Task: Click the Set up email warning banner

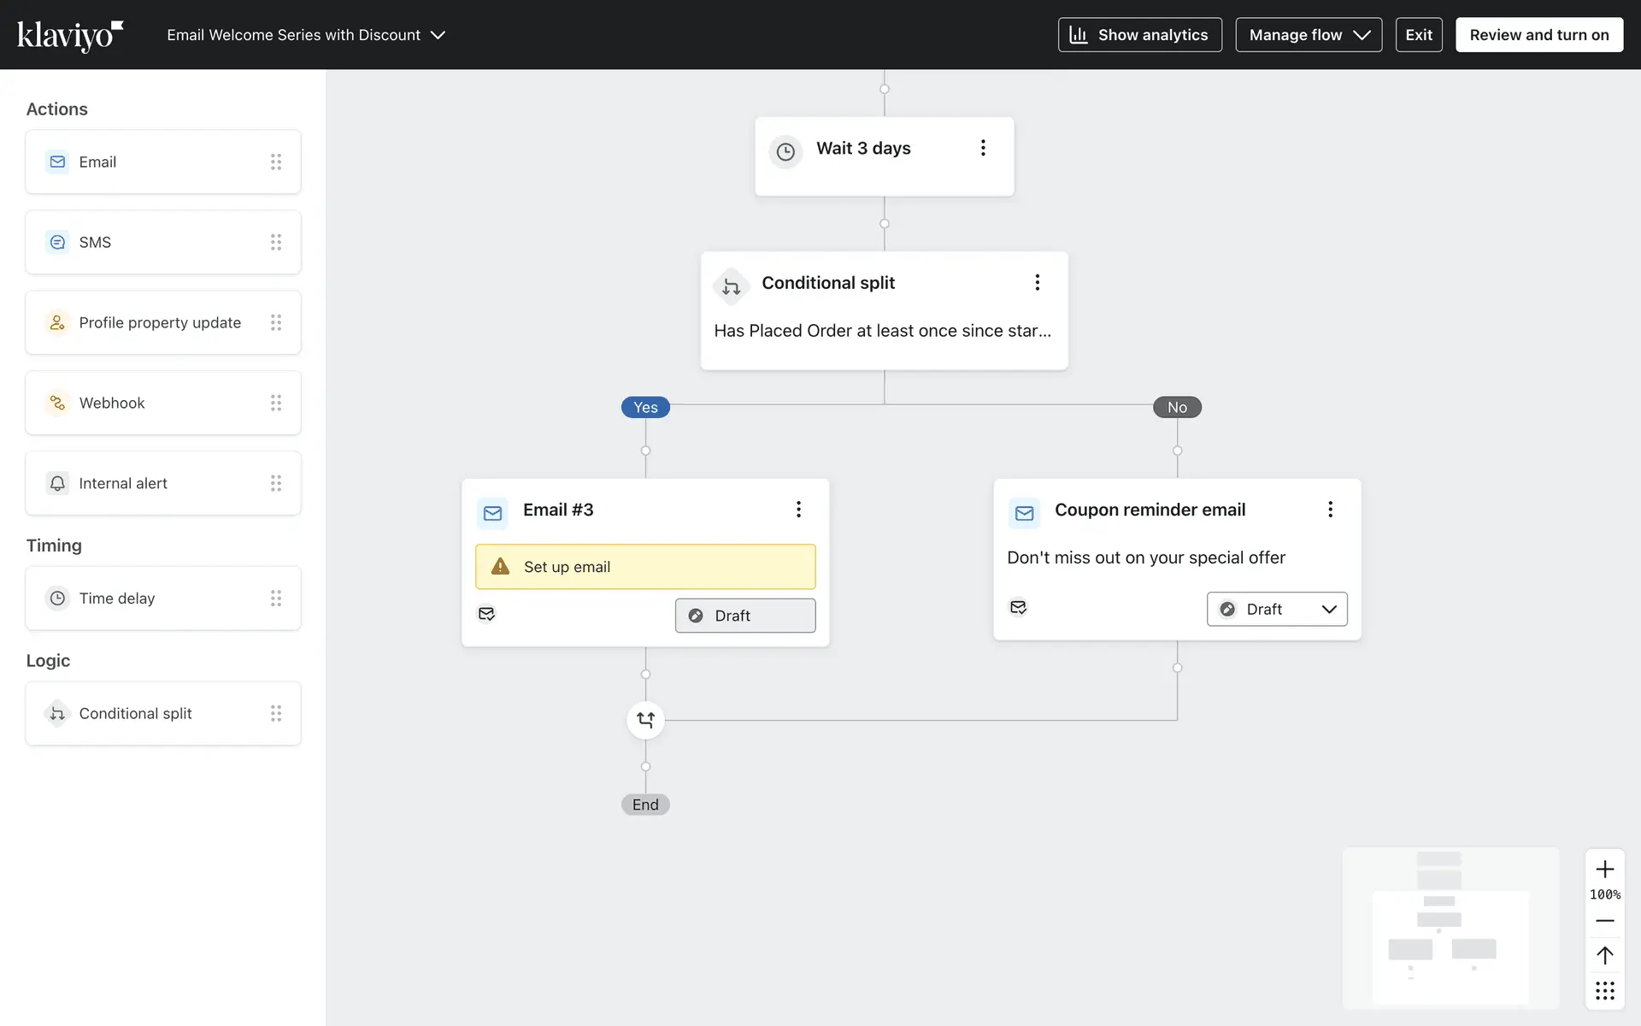Action: (645, 567)
